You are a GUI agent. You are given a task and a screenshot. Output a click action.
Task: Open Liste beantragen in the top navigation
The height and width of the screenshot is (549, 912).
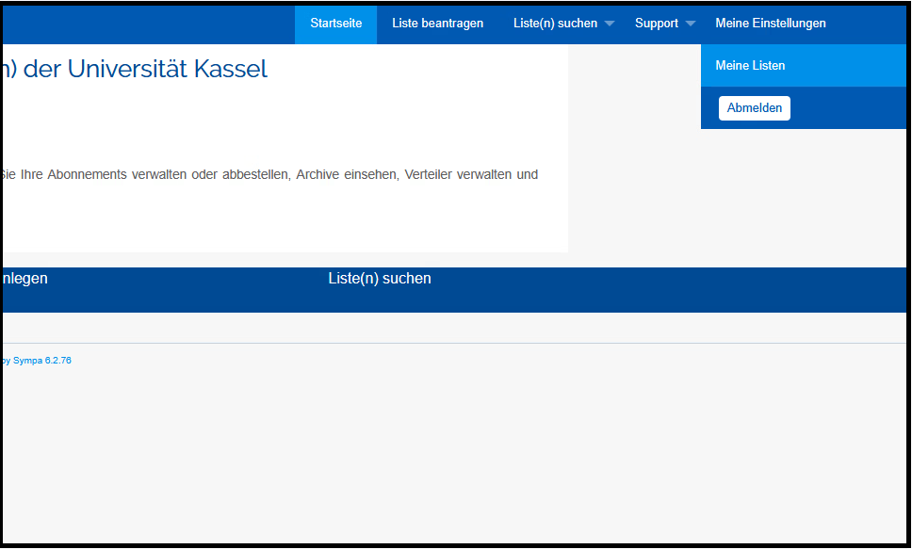click(437, 24)
